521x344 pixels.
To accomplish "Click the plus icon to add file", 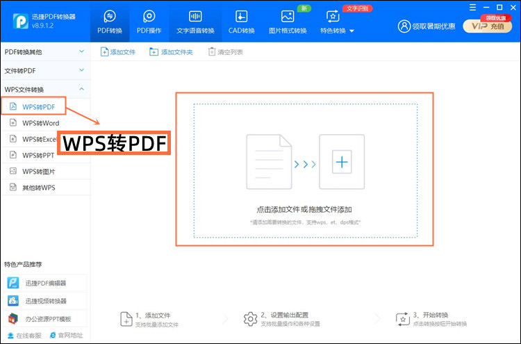I will [342, 162].
